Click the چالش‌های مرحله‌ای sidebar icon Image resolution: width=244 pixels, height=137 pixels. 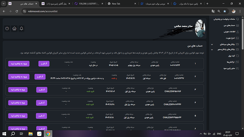237,44
